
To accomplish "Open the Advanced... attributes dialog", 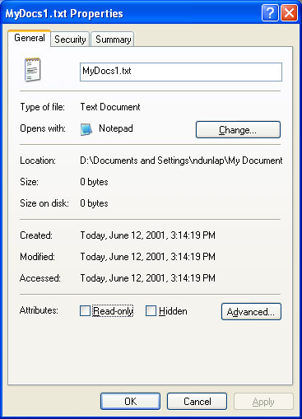I will [x=251, y=311].
